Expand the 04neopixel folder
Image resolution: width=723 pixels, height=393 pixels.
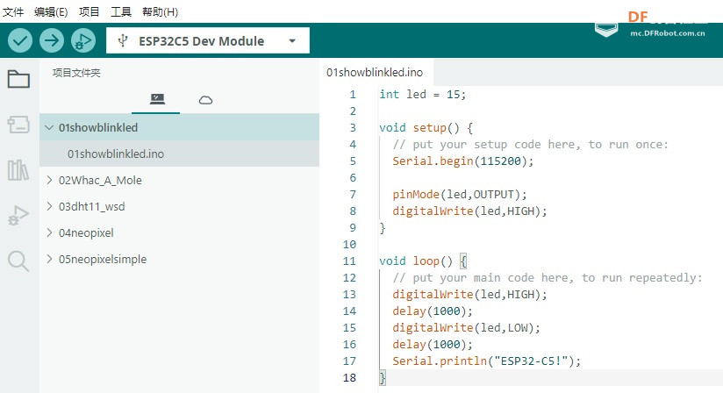point(49,233)
